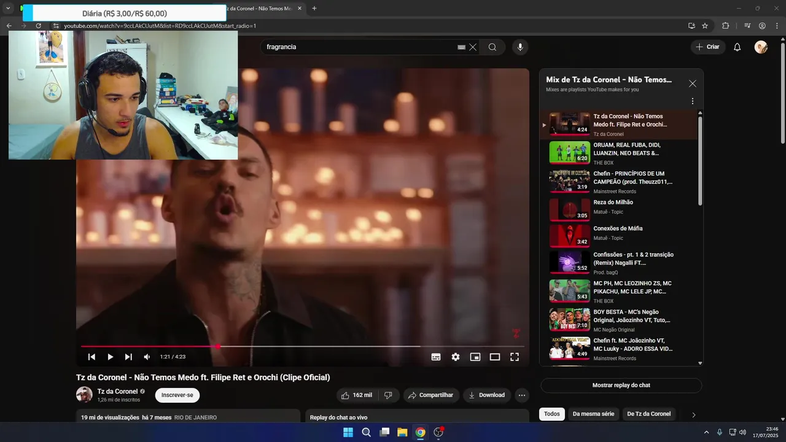Open the tab search dropdown arrow
This screenshot has width=786, height=442.
pyautogui.click(x=8, y=9)
